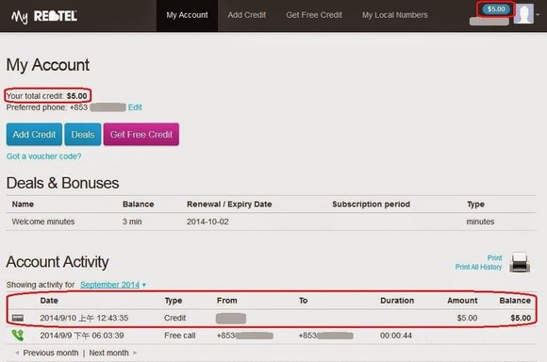Click the duration value 00:00:44
The width and height of the screenshot is (547, 362).
(x=396, y=336)
